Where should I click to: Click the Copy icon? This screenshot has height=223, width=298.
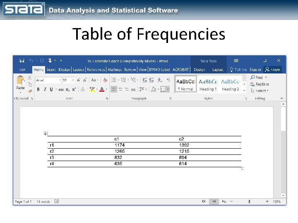[30, 84]
